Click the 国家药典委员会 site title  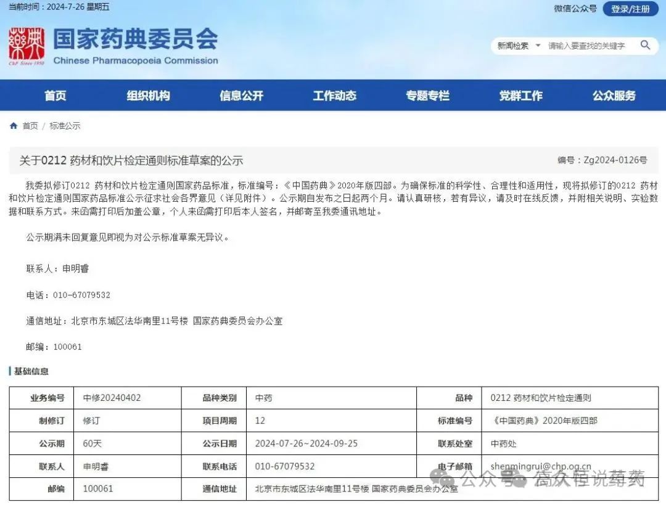click(x=135, y=39)
